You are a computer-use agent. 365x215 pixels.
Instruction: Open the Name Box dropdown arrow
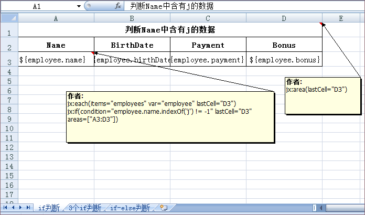[79, 6]
